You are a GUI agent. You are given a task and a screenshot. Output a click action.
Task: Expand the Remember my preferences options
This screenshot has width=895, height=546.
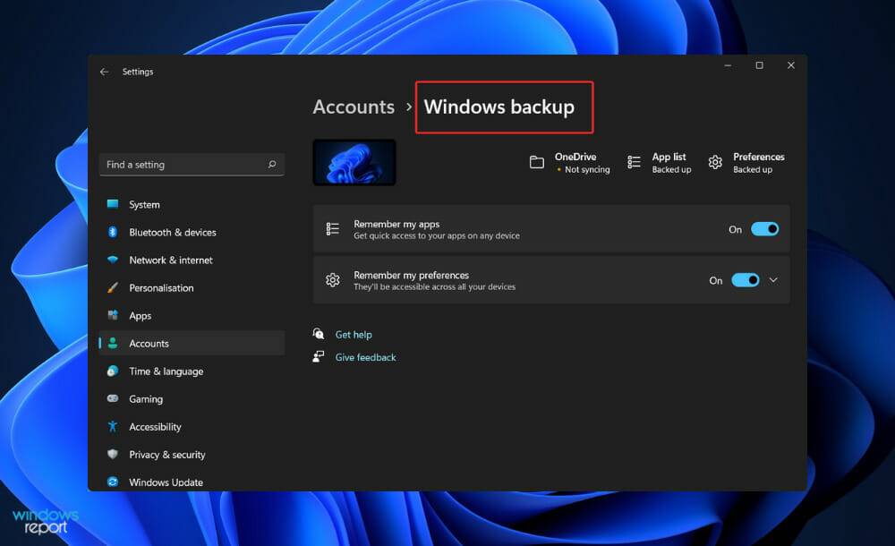click(x=773, y=280)
